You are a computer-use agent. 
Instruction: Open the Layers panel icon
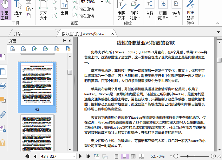point(3,86)
